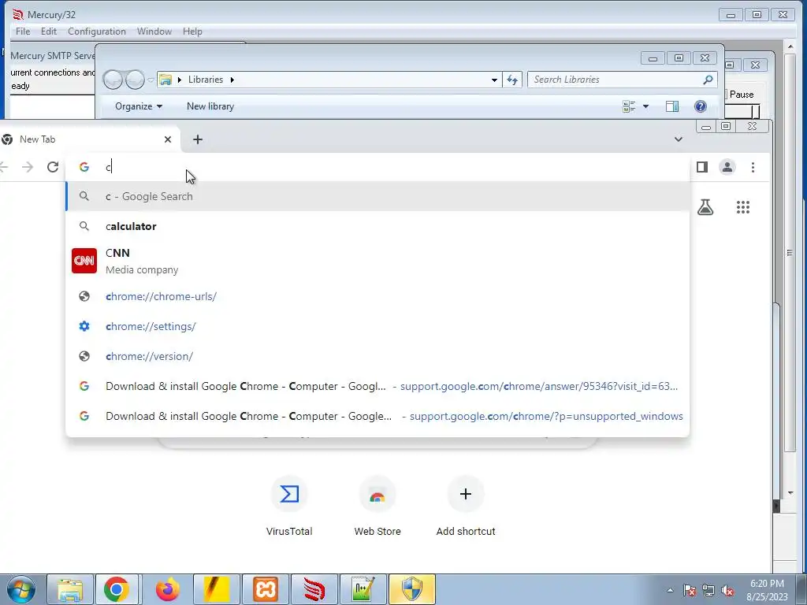Open the Windows Start menu
The width and height of the screenshot is (807, 605).
(x=20, y=589)
